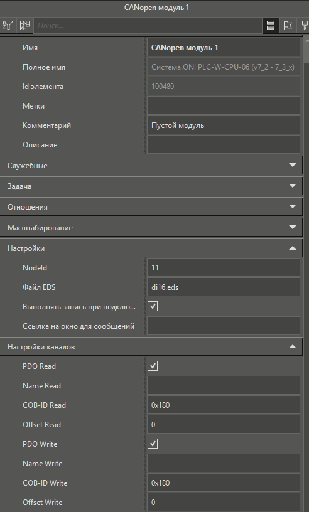Expand the Служебные section
Screen dimensions: 309x512
coord(151,165)
